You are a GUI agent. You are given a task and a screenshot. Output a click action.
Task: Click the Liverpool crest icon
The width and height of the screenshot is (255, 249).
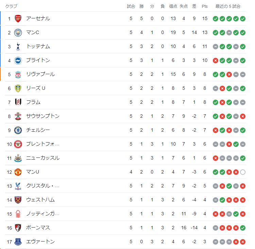(18, 74)
